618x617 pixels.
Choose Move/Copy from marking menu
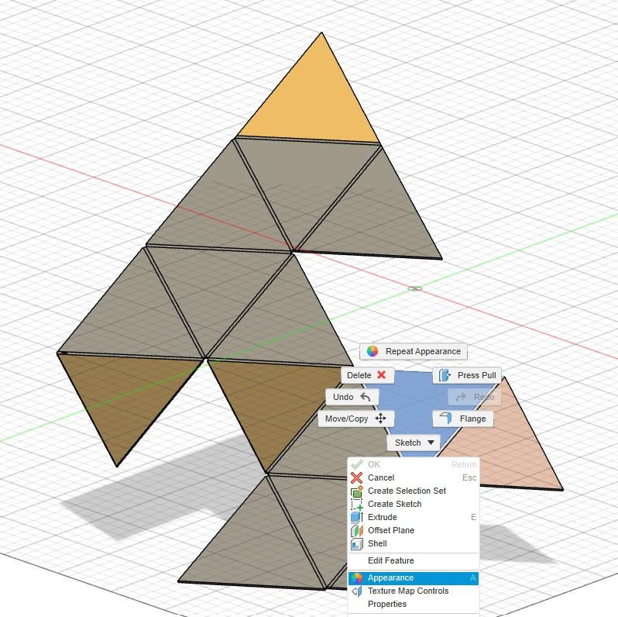tap(356, 419)
